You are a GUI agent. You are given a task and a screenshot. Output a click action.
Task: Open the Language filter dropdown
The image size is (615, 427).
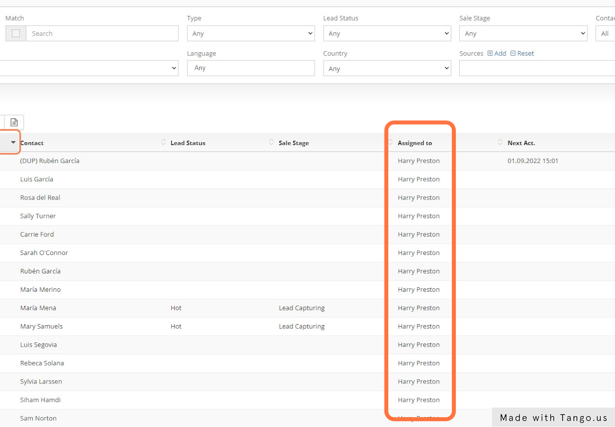(251, 68)
